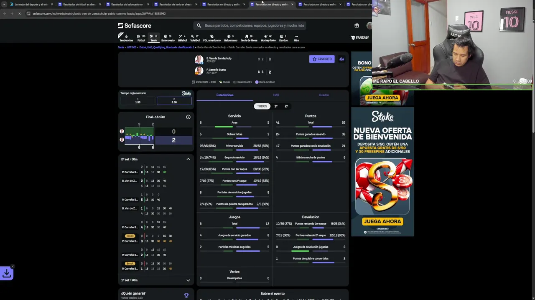Switch to the Cuadro tab
The width and height of the screenshot is (535, 300).
(x=324, y=95)
